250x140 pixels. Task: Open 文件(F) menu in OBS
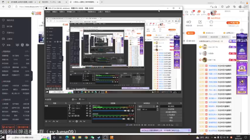tap(48, 12)
